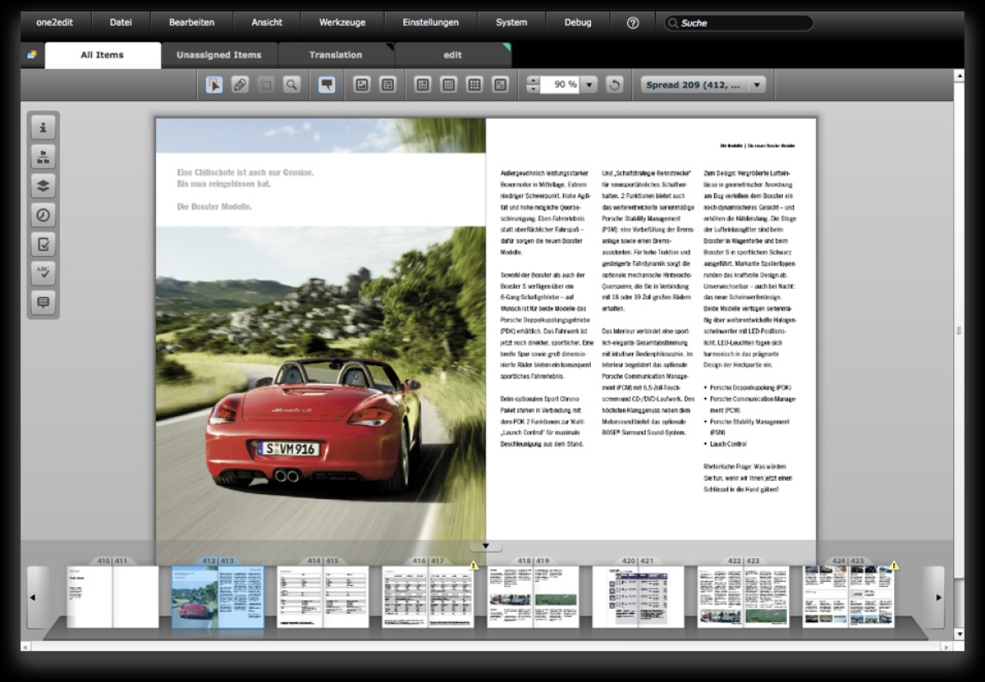Open the structure hierarchy panel

pos(43,157)
